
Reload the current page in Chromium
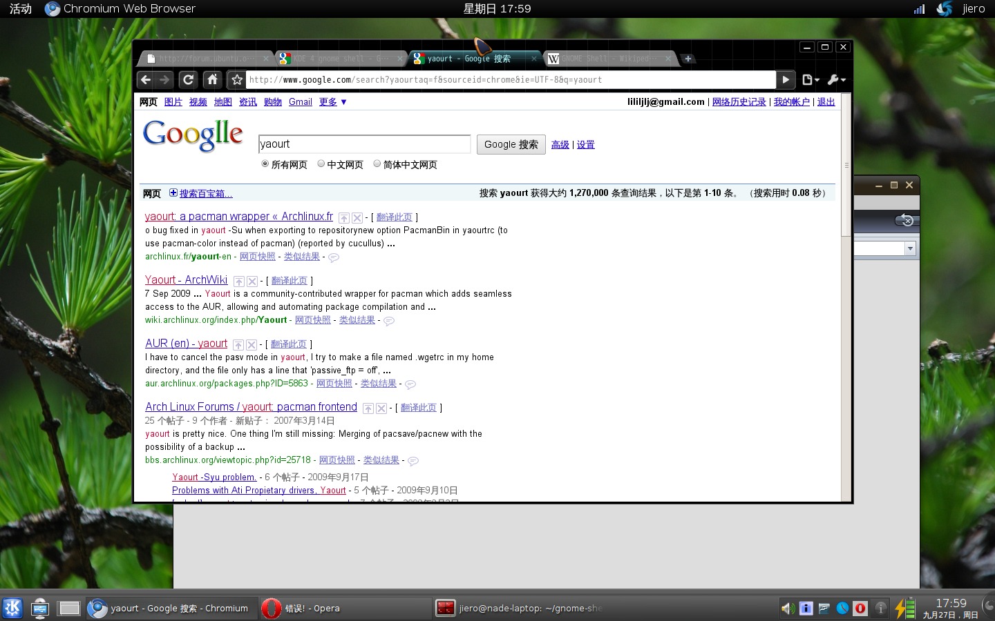point(188,79)
